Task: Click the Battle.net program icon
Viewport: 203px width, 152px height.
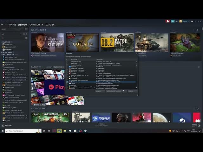Action: click(70, 67)
